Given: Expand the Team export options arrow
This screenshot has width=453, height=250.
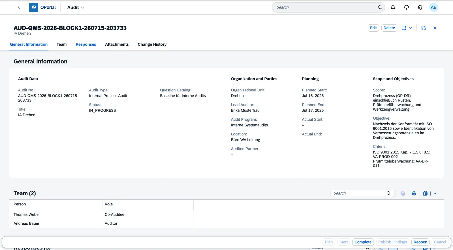Looking at the screenshot, I should click(x=435, y=194).
